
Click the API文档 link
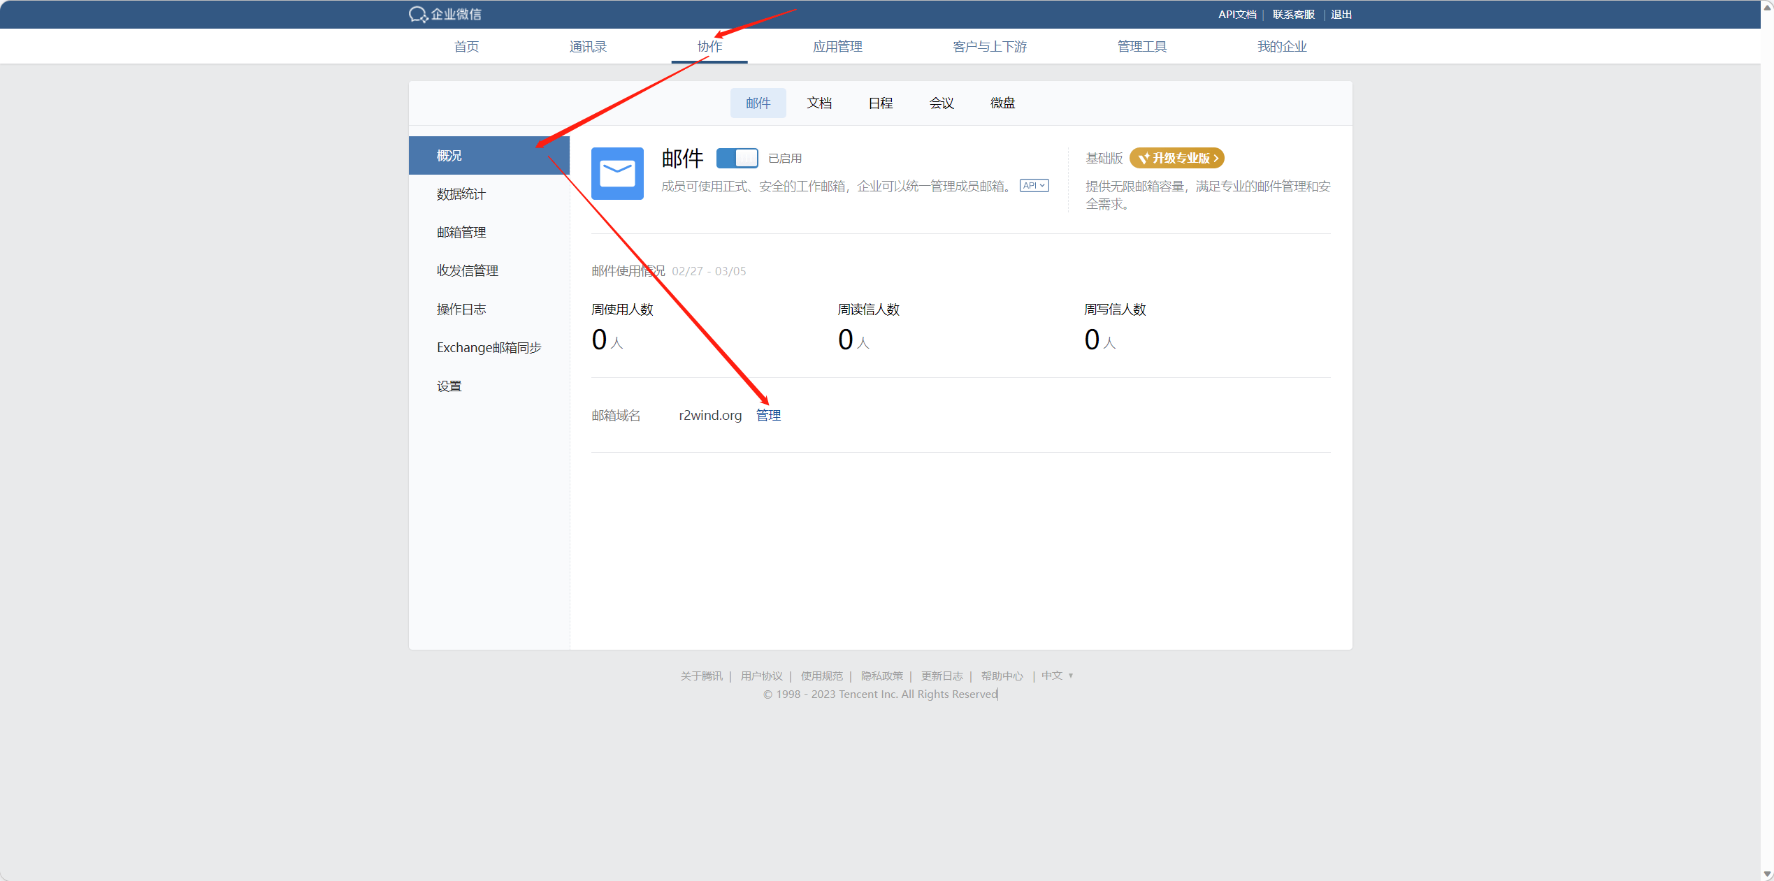pos(1237,15)
